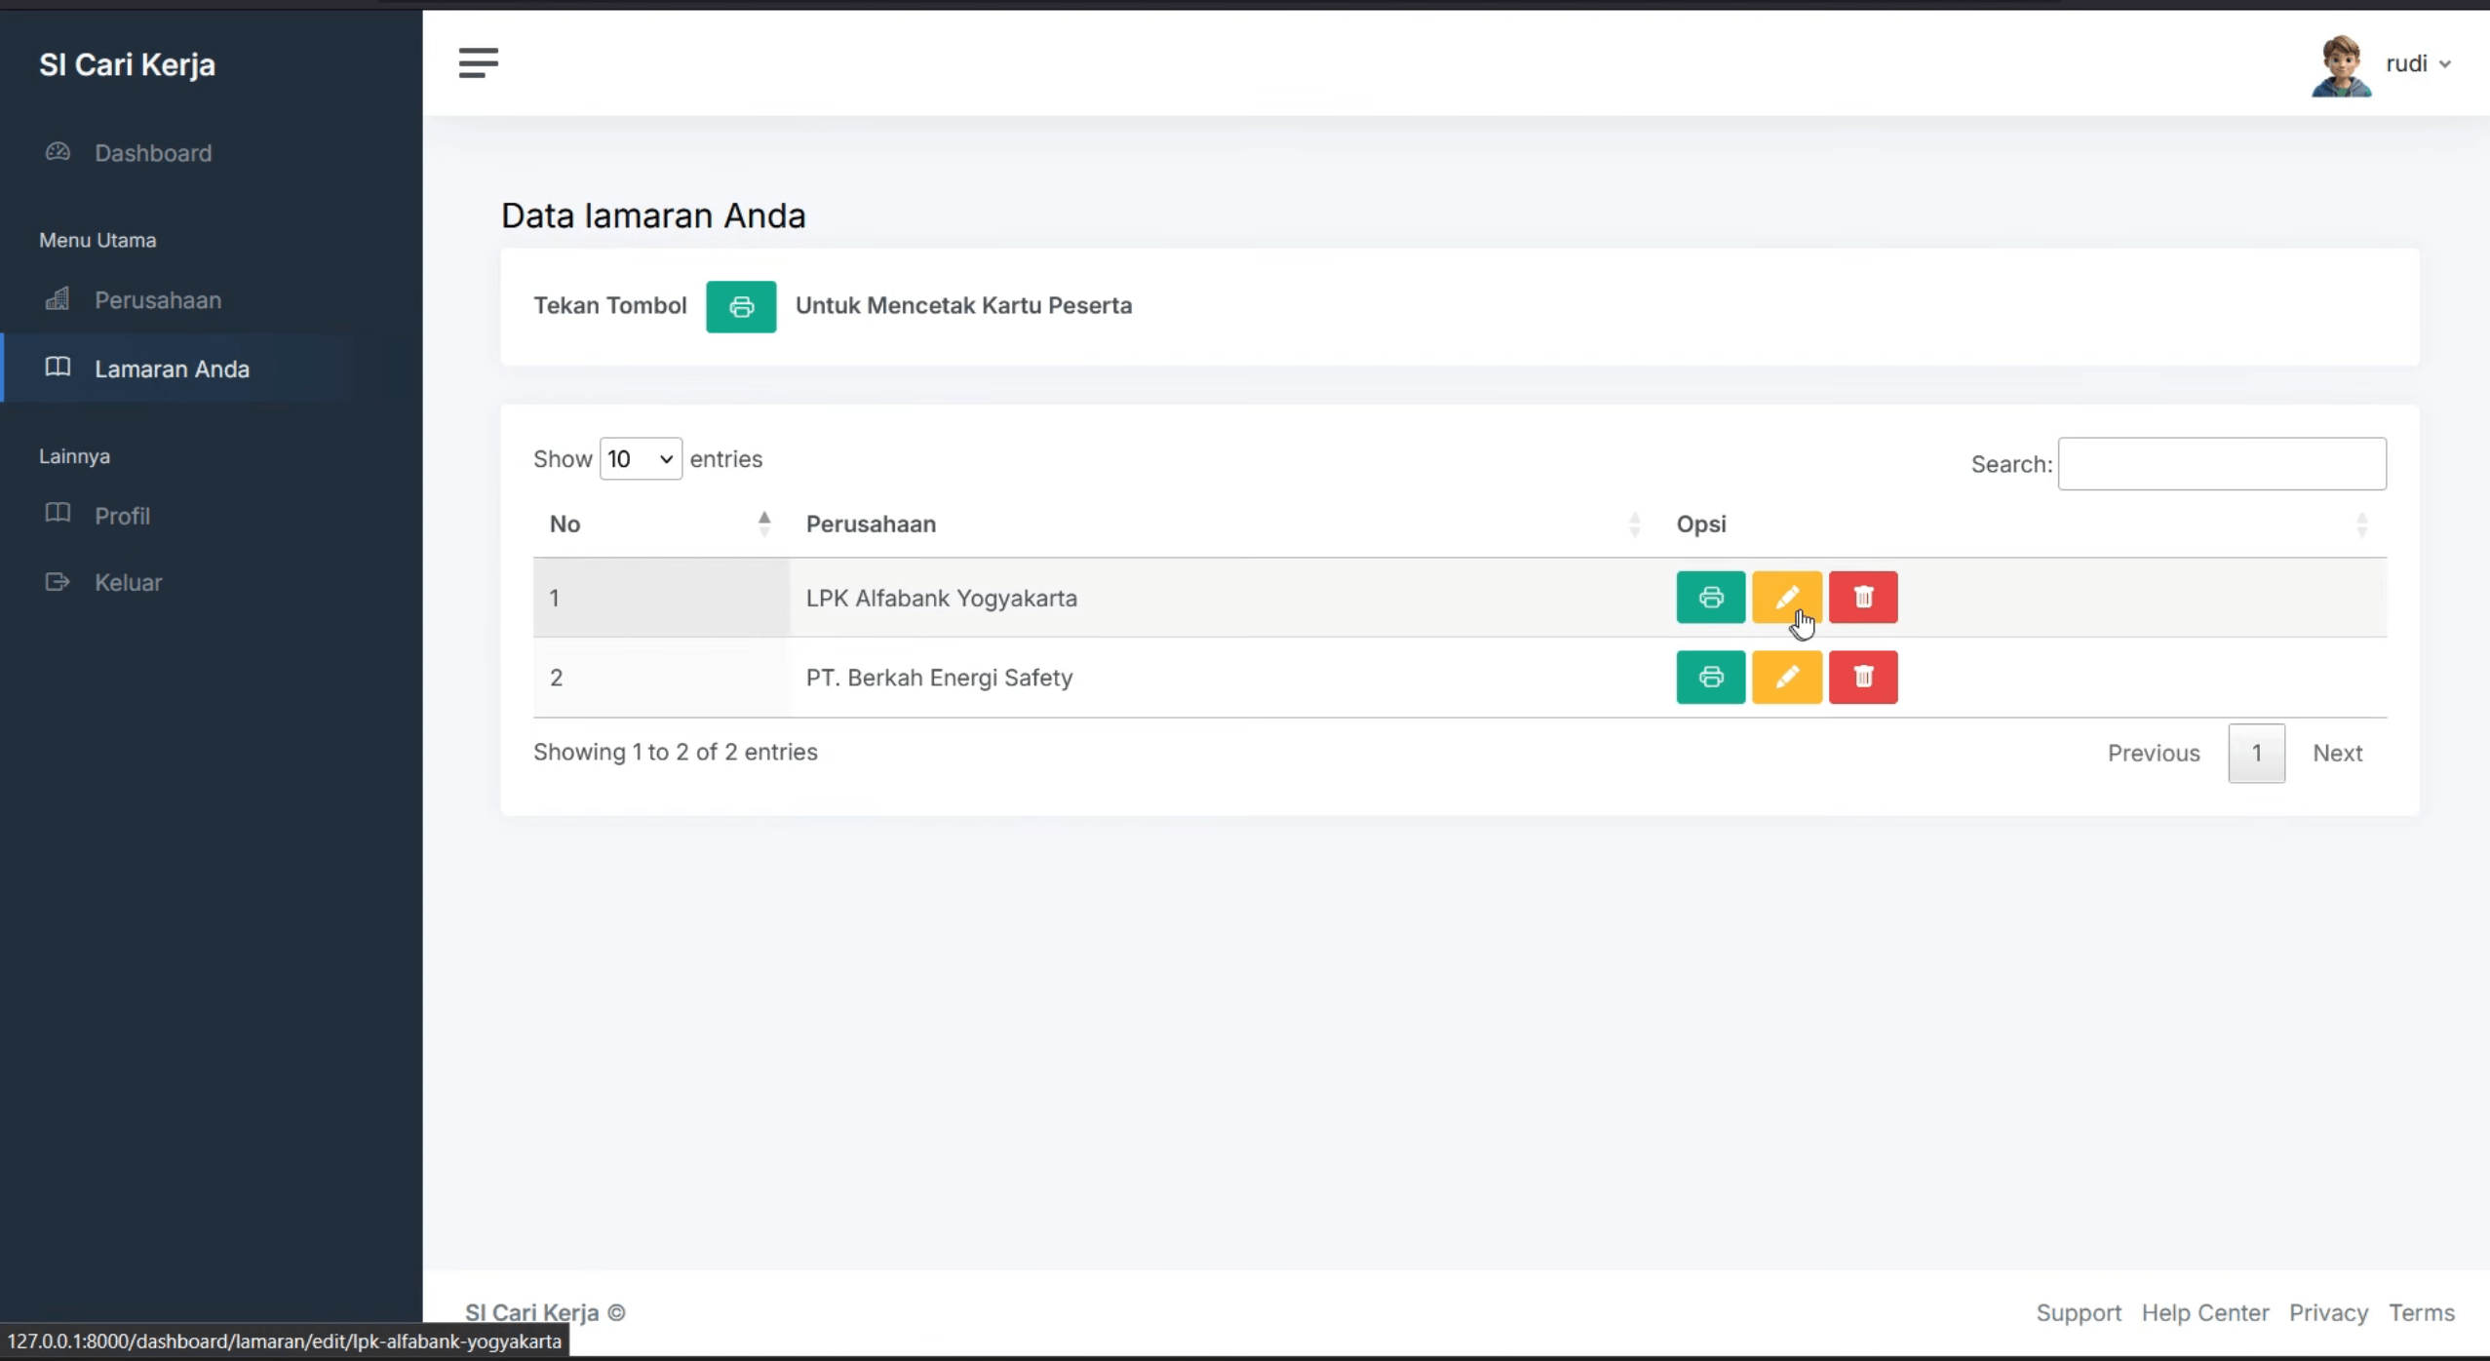Go to the Next pagination page
Screen dimensions: 2490x1361
[x=2337, y=753]
